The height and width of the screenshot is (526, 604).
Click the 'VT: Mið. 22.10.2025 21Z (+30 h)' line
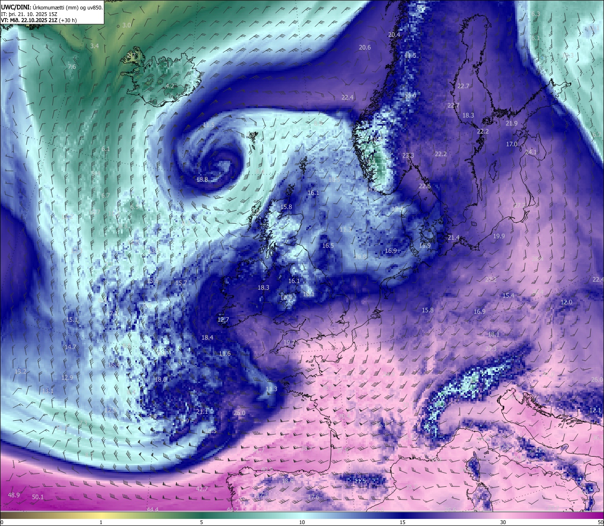tap(39, 20)
